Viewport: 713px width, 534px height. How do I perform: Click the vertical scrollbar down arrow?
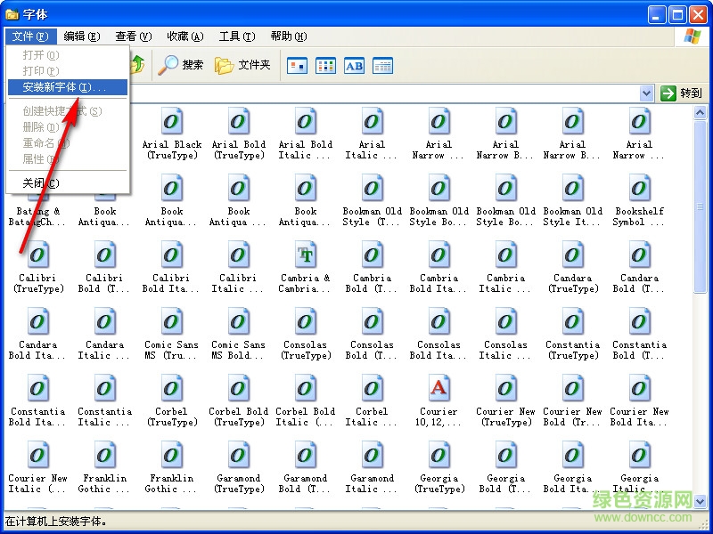[700, 500]
